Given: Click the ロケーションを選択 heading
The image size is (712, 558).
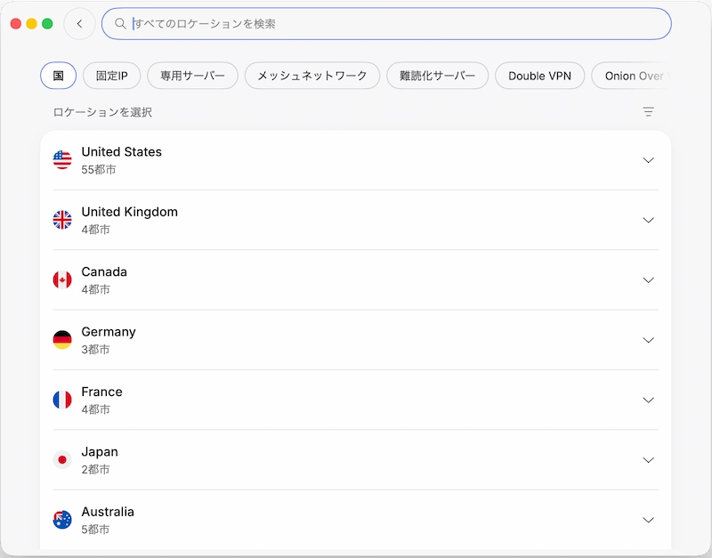Looking at the screenshot, I should tap(102, 112).
